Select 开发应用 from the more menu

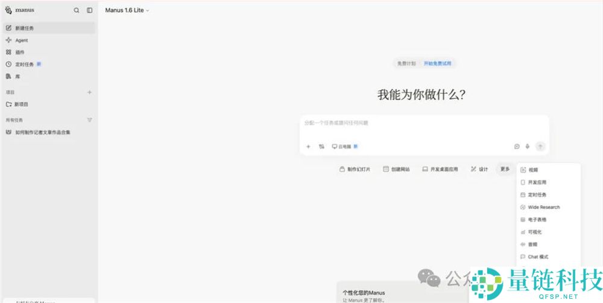549,182
